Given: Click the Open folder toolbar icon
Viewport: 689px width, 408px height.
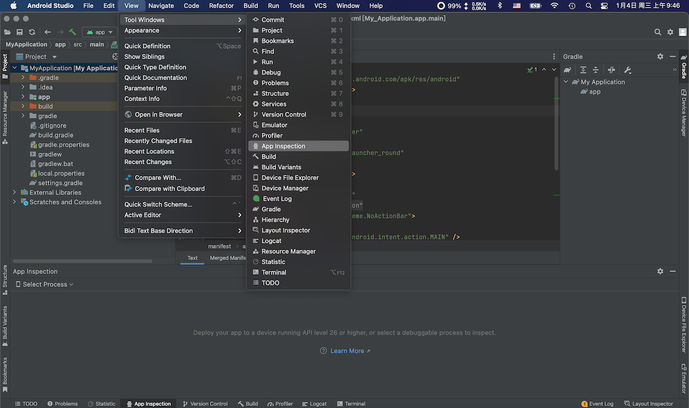Looking at the screenshot, I should pyautogui.click(x=8, y=32).
